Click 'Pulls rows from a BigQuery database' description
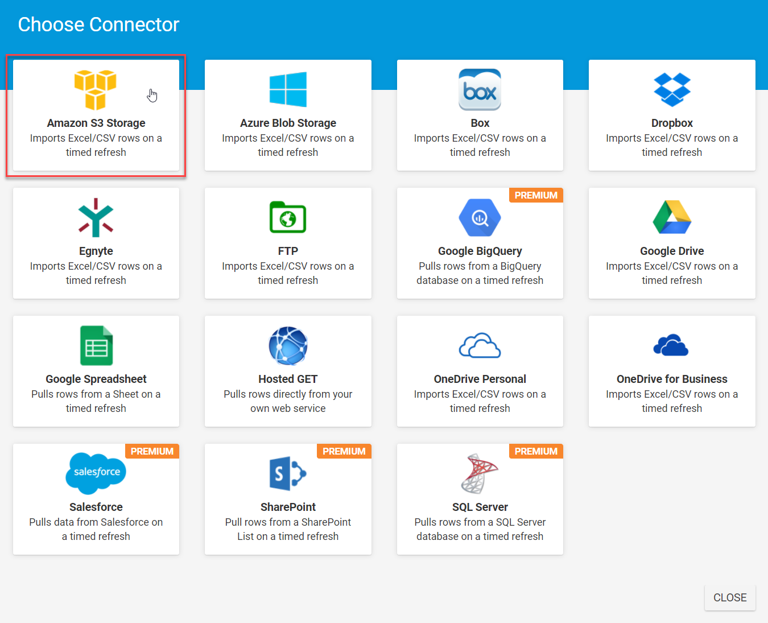Viewport: 768px width, 623px height. [x=480, y=273]
